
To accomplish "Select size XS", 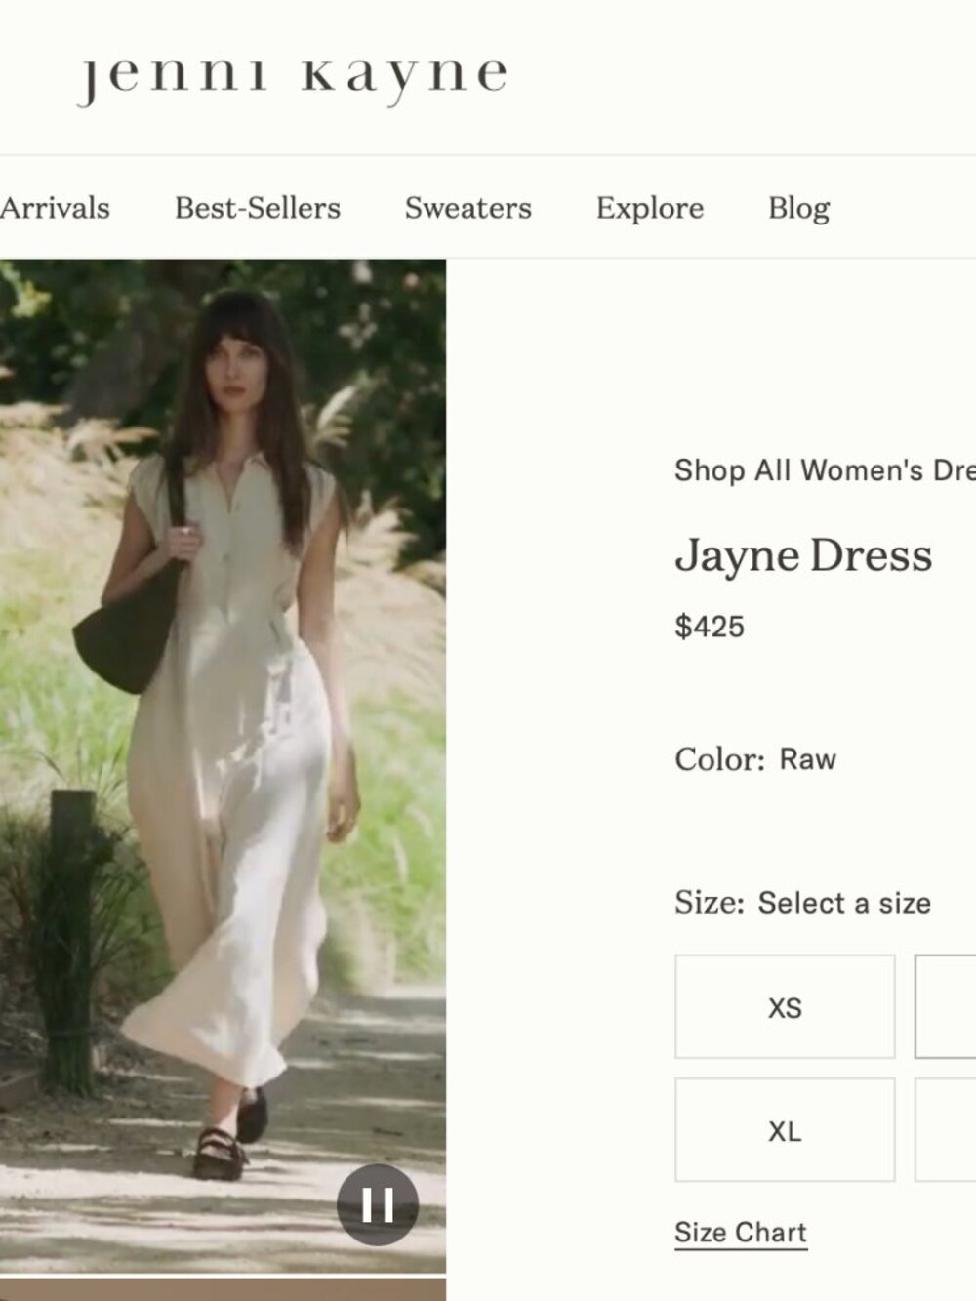I will click(785, 1007).
